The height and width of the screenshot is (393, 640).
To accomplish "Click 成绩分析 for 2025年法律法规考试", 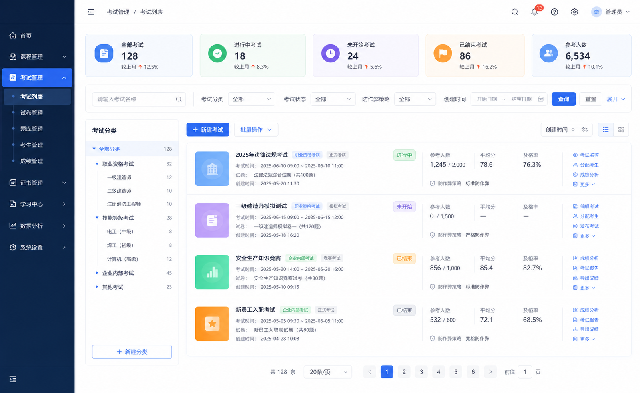I will coord(586,175).
